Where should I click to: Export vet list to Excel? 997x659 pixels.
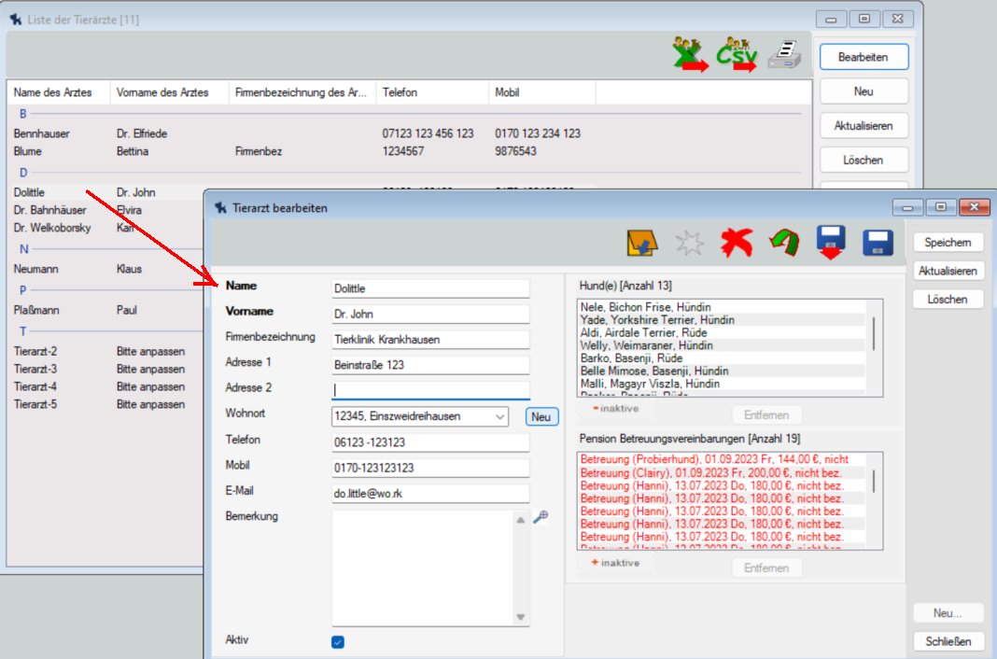coord(692,56)
